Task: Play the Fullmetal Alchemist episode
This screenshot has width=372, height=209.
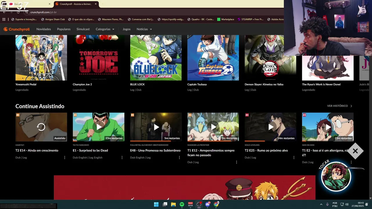Action: (x=156, y=127)
